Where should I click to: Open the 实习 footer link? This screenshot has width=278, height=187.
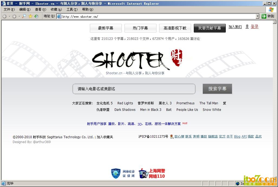(x=222, y=136)
